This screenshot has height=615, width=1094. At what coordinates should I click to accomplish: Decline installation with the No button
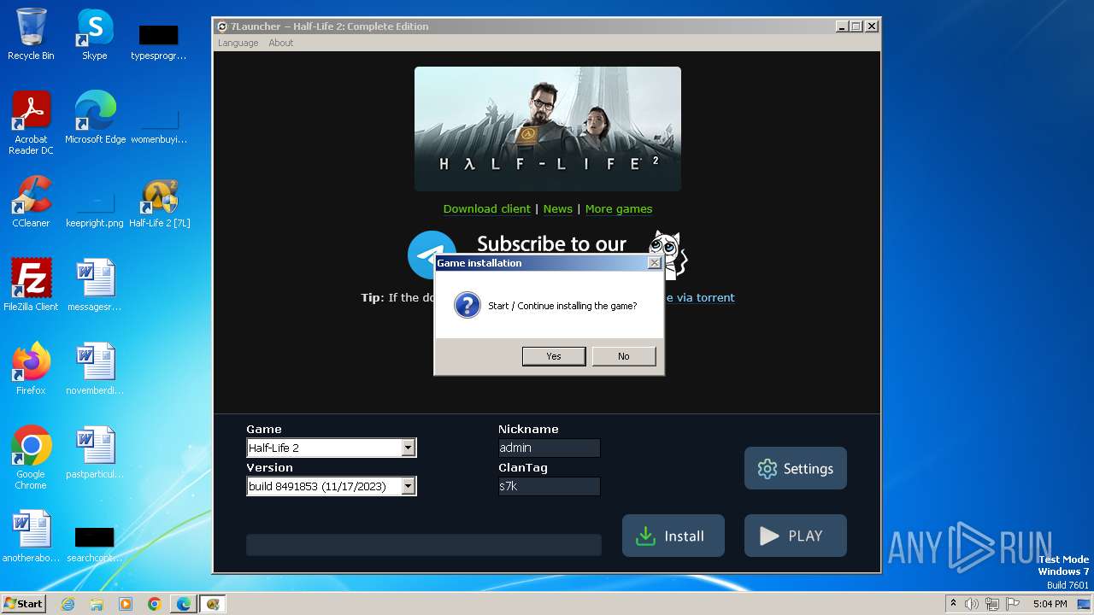click(624, 356)
